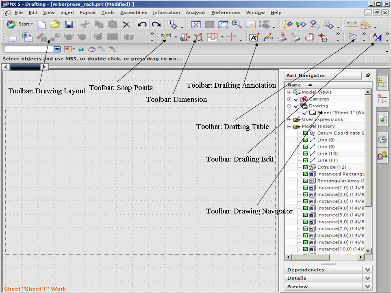Viewport: 391px width, 293px height.
Task: Select the Dimension tool
Action: coord(197,38)
